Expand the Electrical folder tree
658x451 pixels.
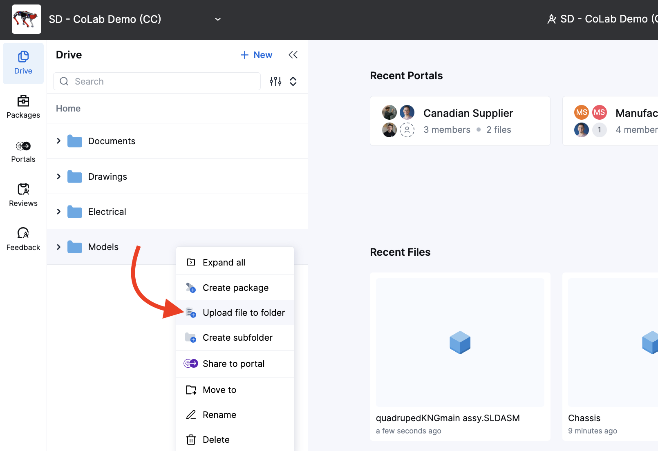[59, 212]
